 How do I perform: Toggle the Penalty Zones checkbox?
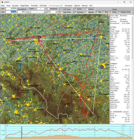click(119, 12)
